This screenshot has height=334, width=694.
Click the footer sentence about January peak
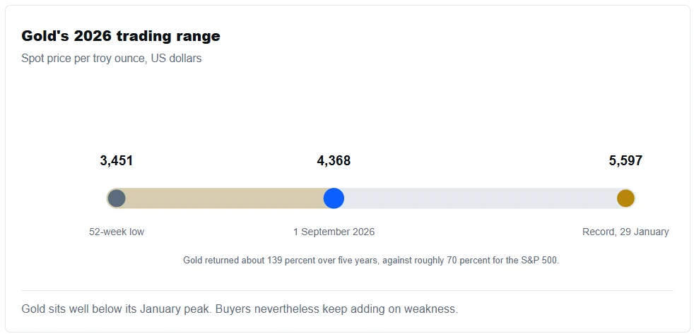coord(240,309)
